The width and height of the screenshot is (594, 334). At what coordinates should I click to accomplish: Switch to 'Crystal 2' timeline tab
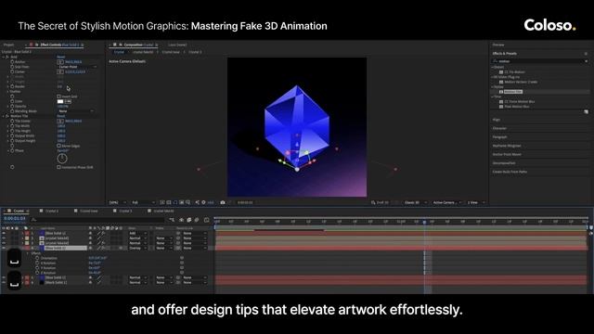[x=52, y=211]
